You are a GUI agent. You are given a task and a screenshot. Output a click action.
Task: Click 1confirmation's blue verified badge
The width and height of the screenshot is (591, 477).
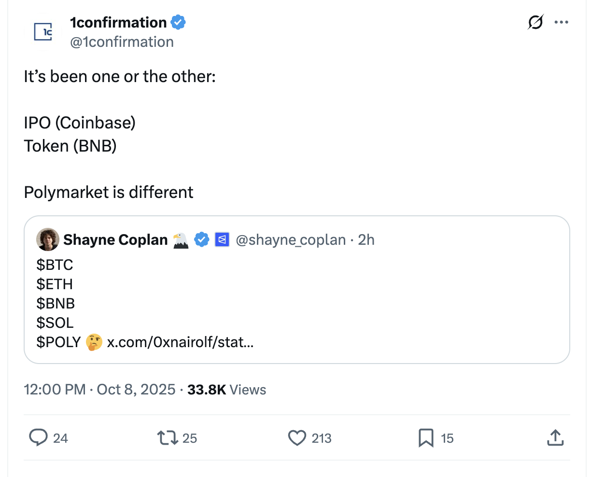click(178, 22)
